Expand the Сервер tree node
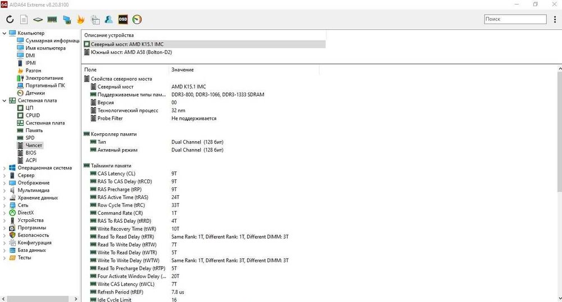This screenshot has width=562, height=302. click(x=4, y=175)
